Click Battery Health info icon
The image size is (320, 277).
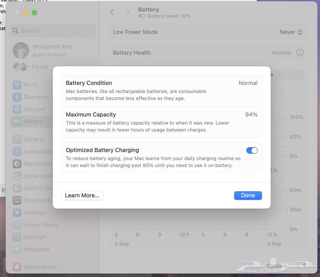click(300, 53)
